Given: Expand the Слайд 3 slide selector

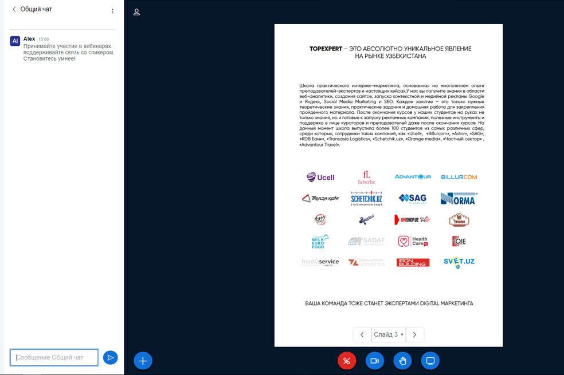Looking at the screenshot, I should click(388, 334).
